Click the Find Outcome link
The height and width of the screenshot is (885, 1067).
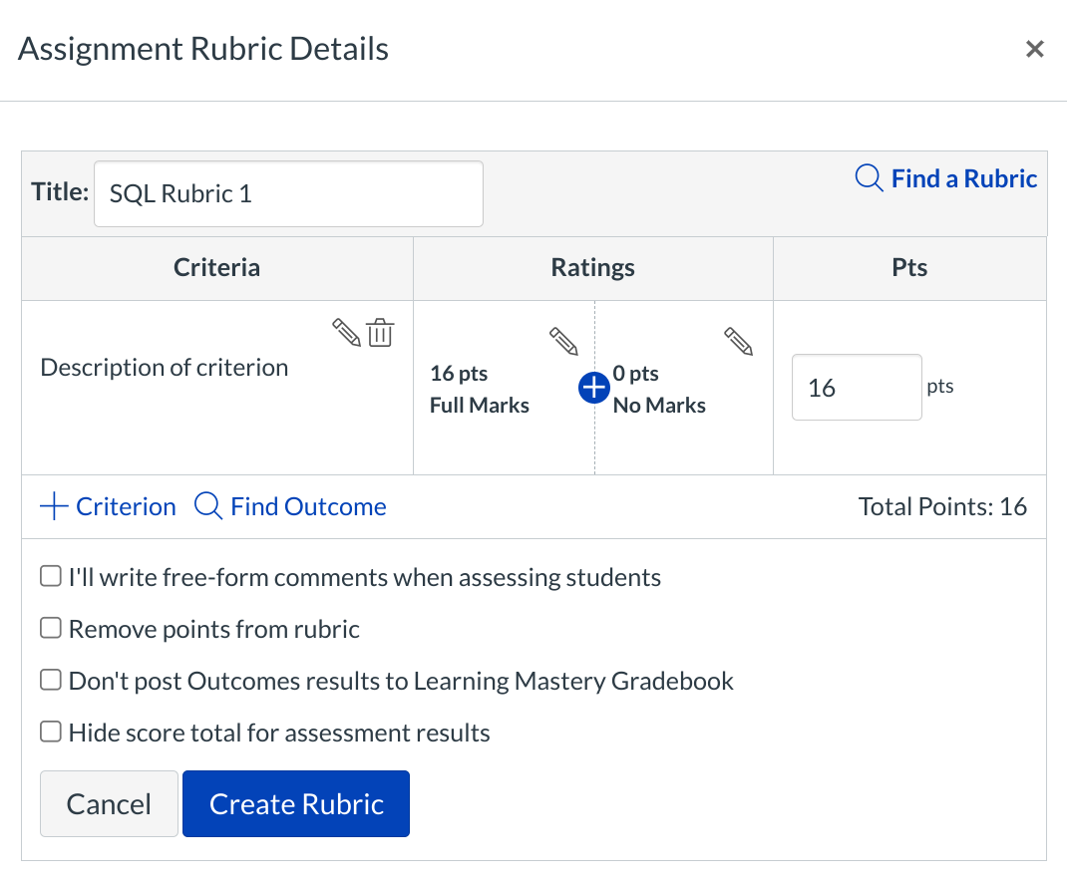click(290, 506)
